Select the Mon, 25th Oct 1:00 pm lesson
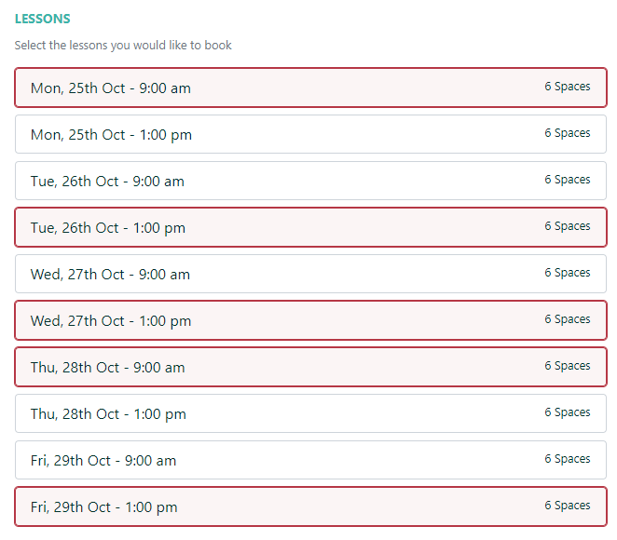The width and height of the screenshot is (617, 540). point(310,134)
